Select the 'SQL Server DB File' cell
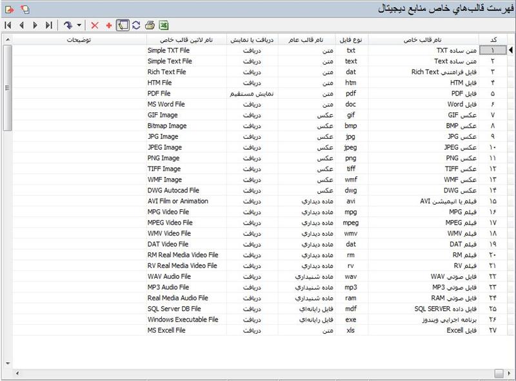Screen dimensions: 516x381 186,309
